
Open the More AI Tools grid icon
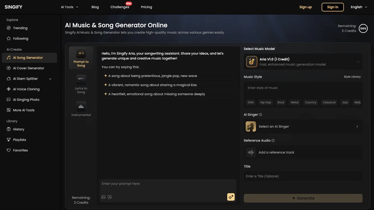point(9,110)
